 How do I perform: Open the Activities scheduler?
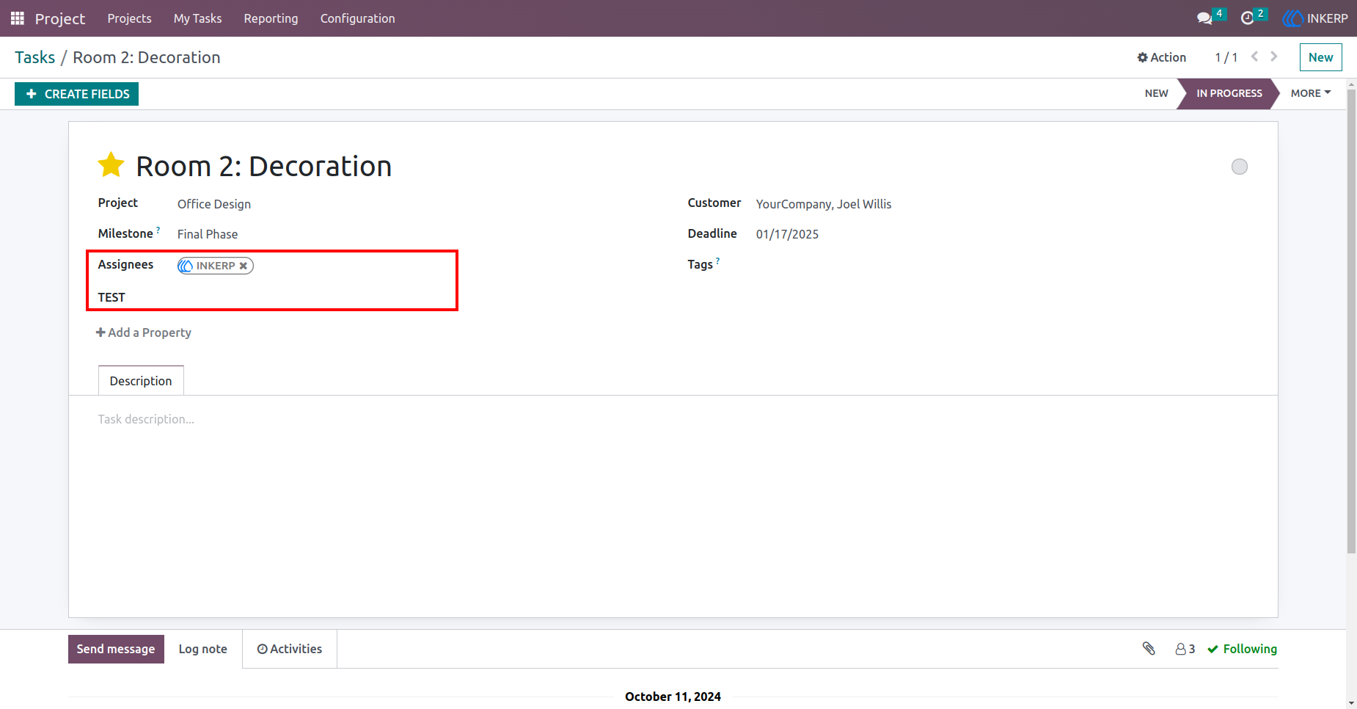tap(290, 649)
